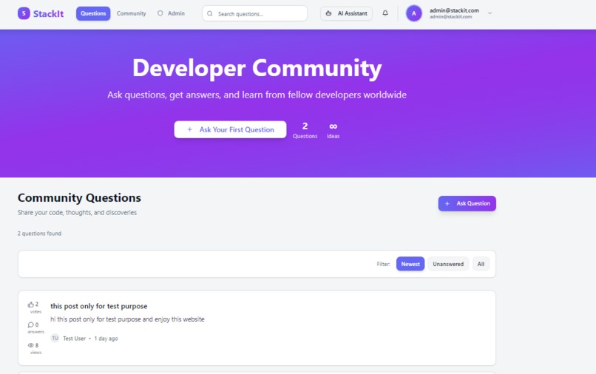Click the magnifier icon in search box
The height and width of the screenshot is (374, 596).
[210, 14]
